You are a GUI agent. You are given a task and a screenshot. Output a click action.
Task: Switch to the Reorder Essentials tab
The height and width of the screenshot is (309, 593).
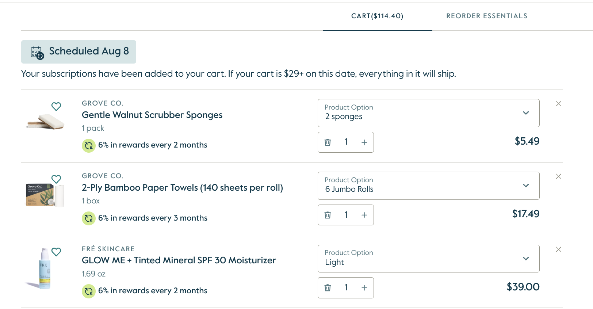point(487,16)
